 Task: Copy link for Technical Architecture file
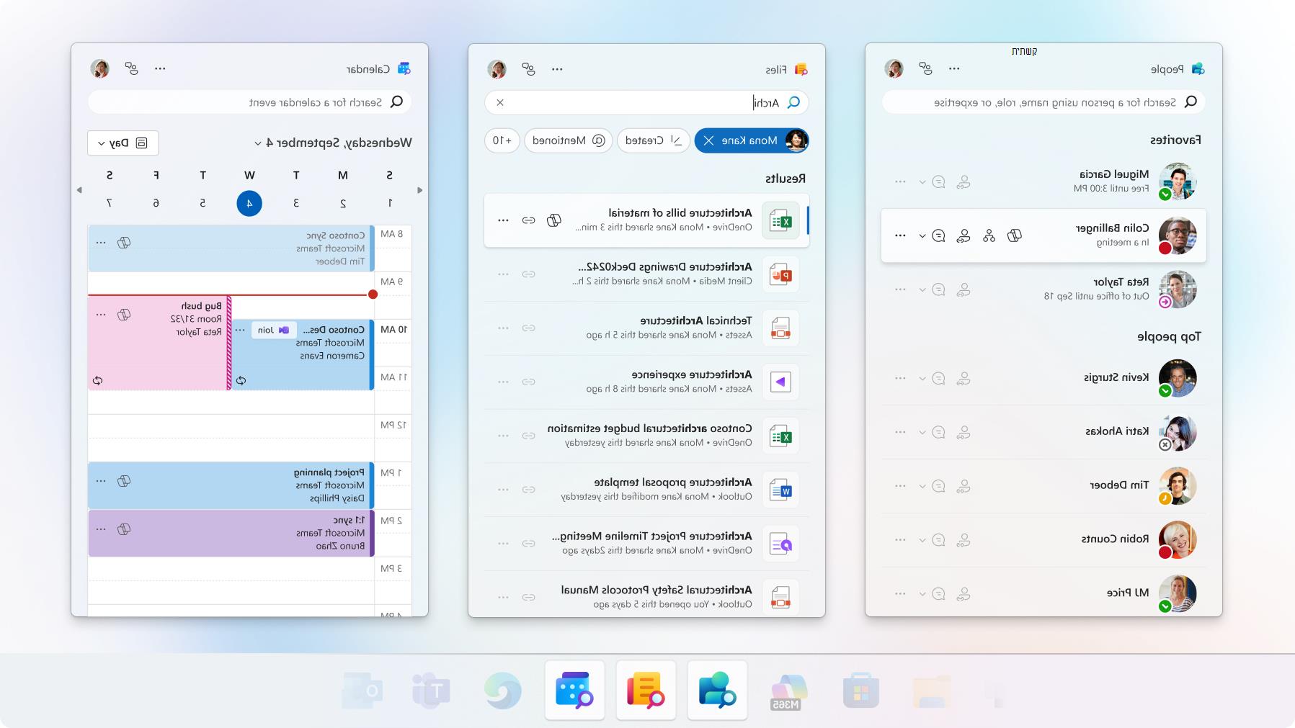[528, 328]
